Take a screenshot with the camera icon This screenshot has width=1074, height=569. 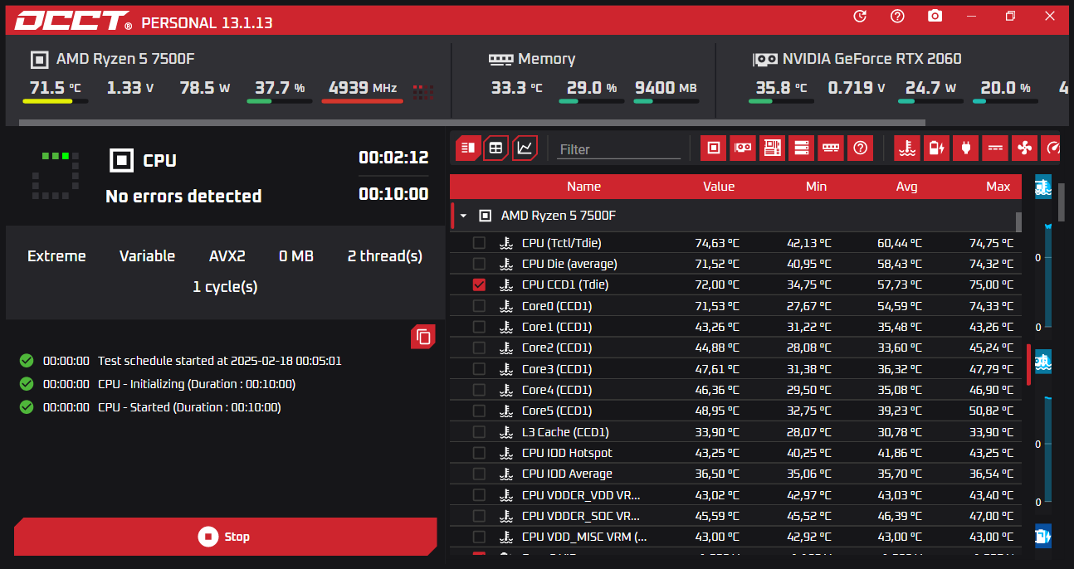click(935, 17)
